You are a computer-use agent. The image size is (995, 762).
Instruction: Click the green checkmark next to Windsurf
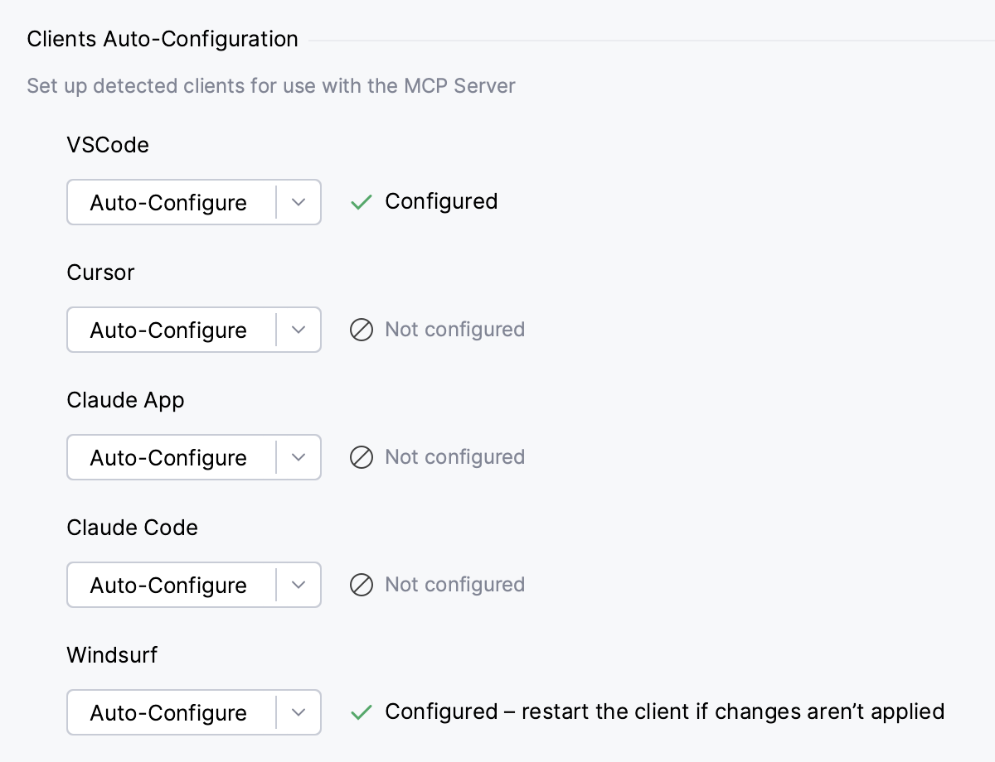(x=361, y=711)
